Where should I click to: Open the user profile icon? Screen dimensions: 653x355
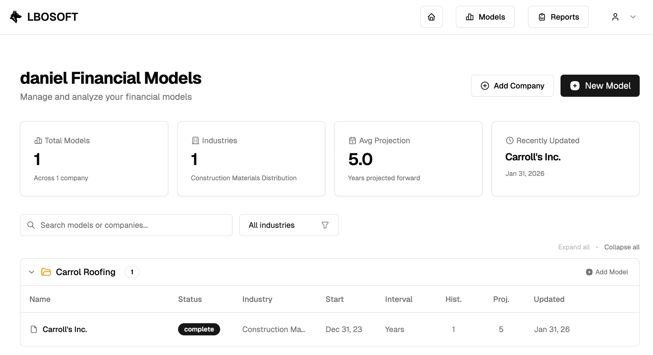(615, 17)
